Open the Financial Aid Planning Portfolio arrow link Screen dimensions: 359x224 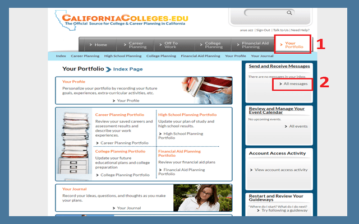tap(182, 172)
